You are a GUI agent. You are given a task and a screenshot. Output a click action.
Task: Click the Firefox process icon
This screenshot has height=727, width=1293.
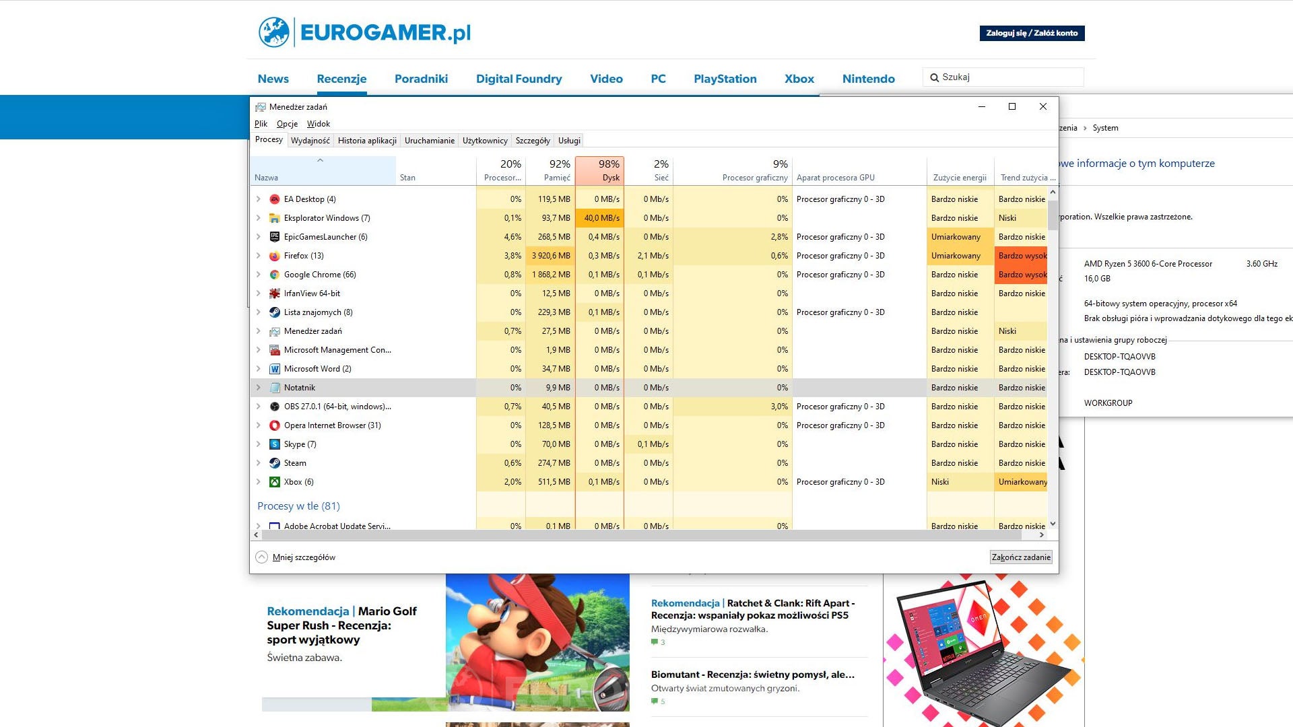[275, 256]
